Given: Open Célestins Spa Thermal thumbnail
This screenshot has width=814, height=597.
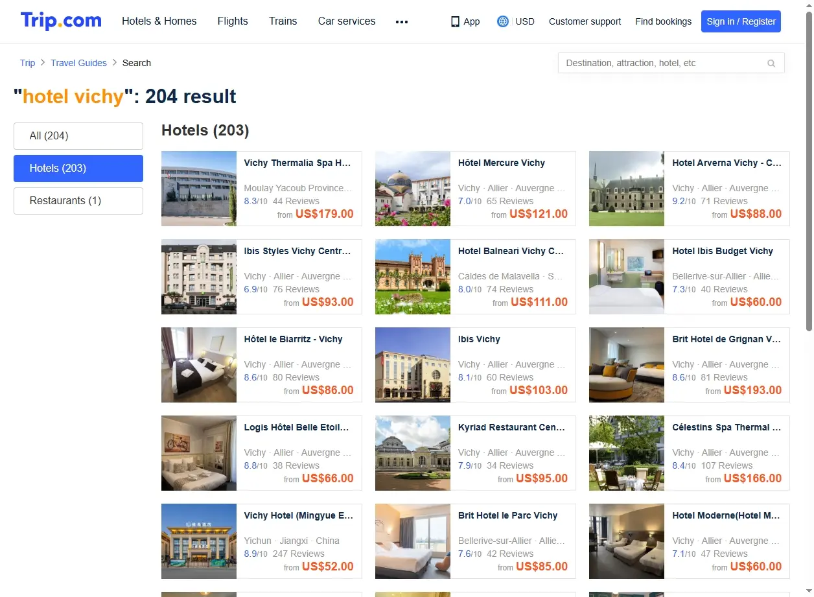Looking at the screenshot, I should click(627, 453).
